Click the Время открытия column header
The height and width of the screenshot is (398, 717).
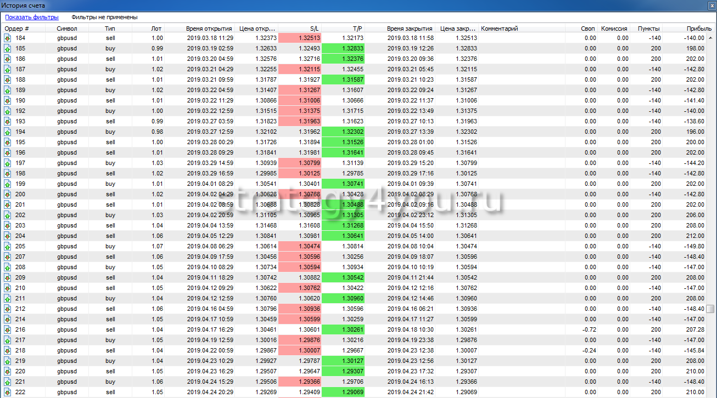pos(208,29)
